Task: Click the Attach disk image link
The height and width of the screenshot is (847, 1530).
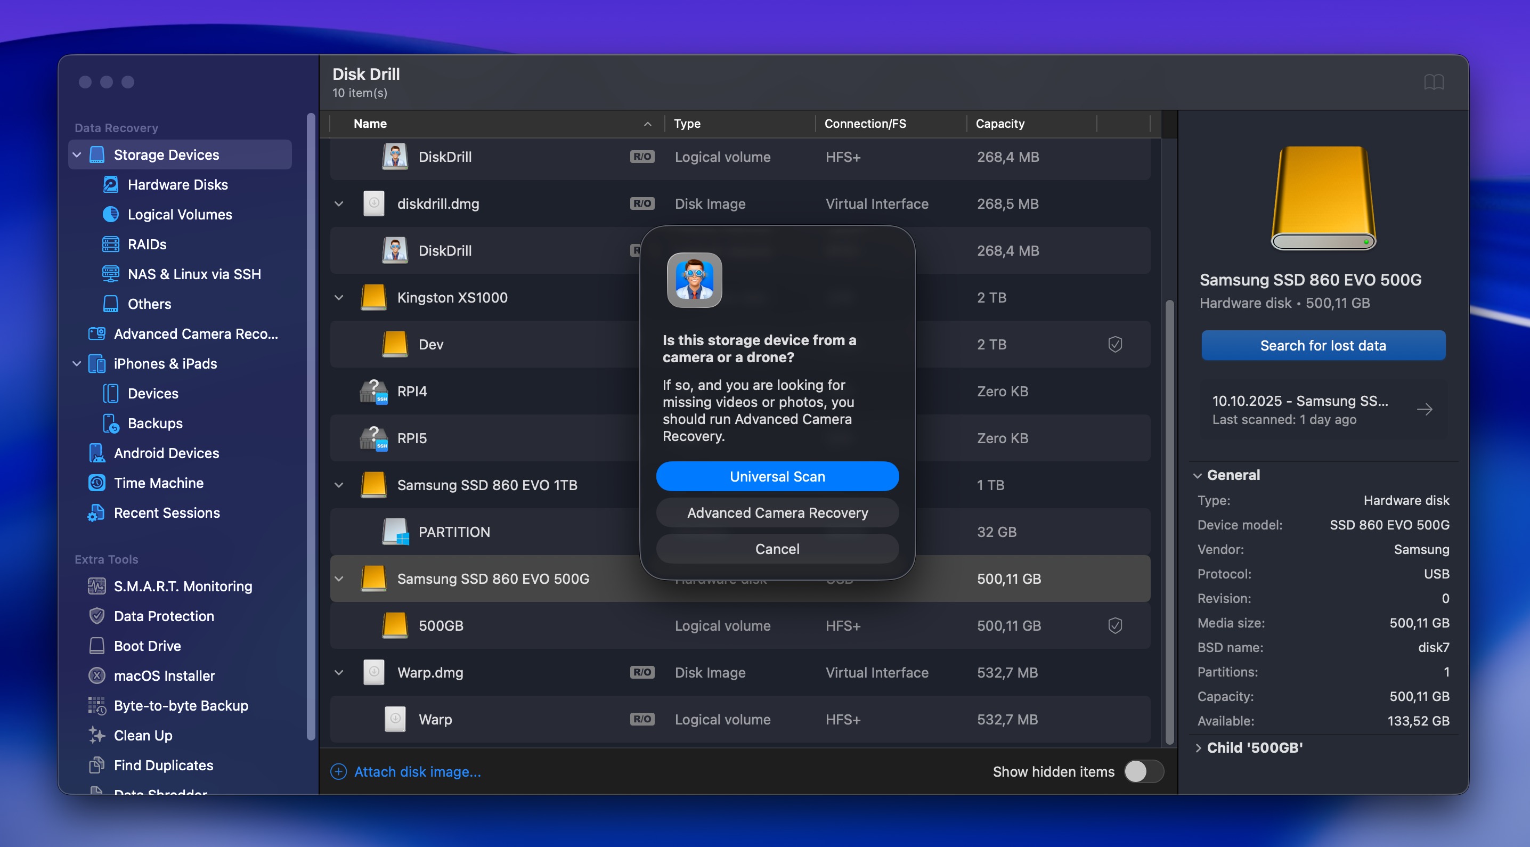Action: tap(418, 771)
